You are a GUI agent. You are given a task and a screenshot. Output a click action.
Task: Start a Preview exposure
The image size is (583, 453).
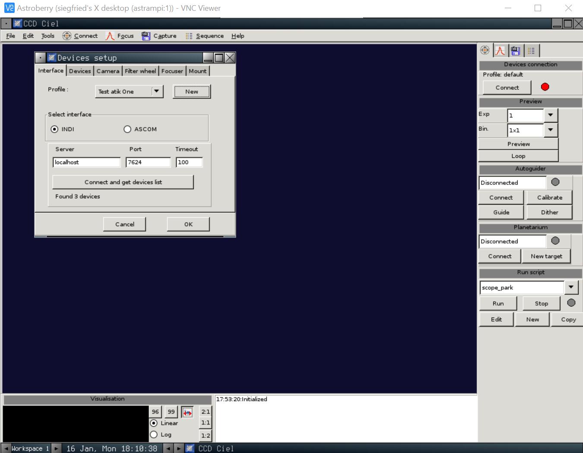tap(518, 144)
